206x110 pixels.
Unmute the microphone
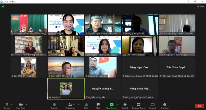coord(7,106)
